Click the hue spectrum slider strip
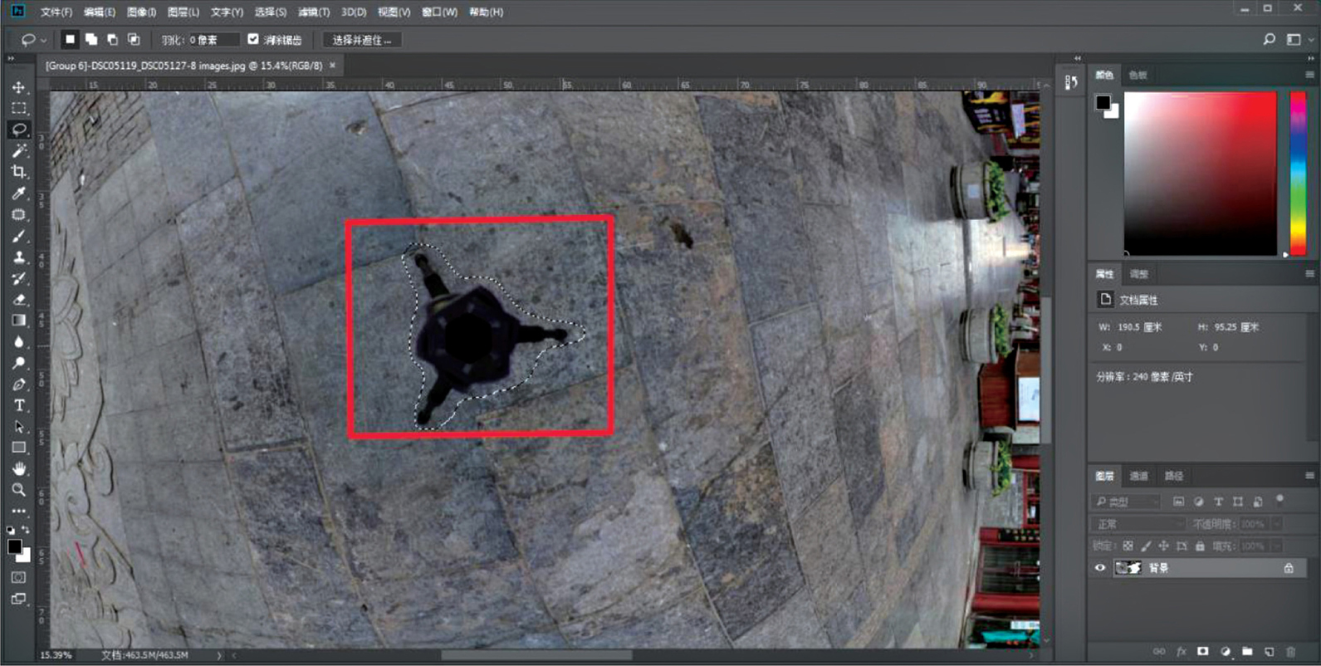This screenshot has height=666, width=1321. [x=1297, y=173]
